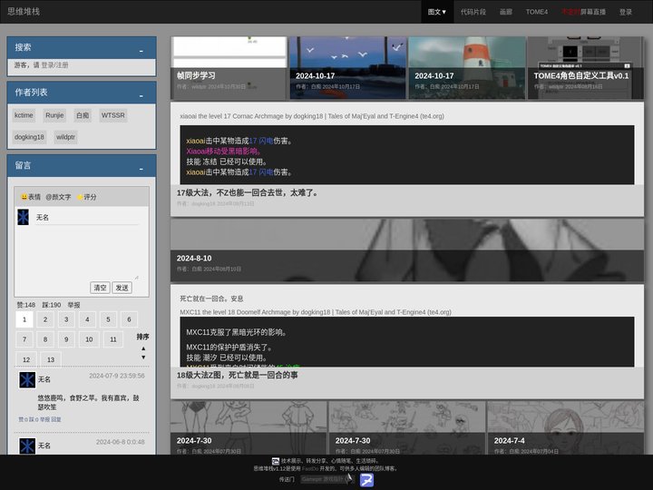Open first 2024-7-30 sketch card
The height and width of the screenshot is (490, 653).
coord(249,428)
